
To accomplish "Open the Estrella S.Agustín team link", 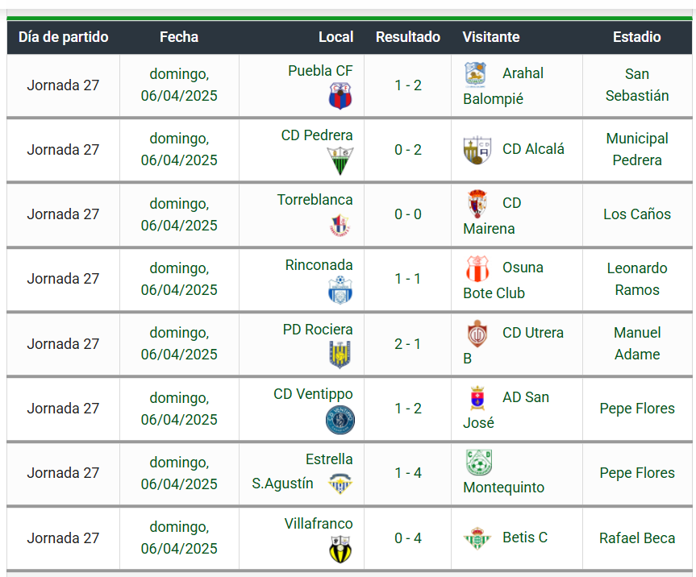I will coord(302,471).
